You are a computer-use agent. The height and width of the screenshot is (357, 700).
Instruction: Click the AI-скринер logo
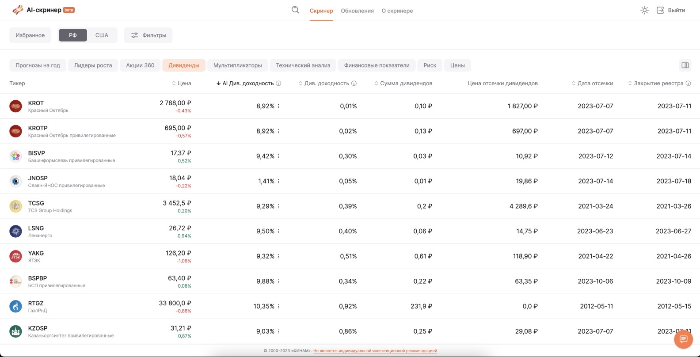[x=43, y=10]
